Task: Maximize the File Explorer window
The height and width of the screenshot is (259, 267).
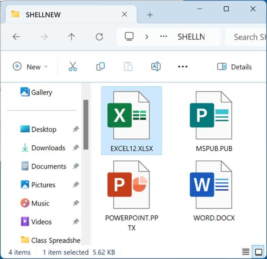Action: tap(226, 9)
